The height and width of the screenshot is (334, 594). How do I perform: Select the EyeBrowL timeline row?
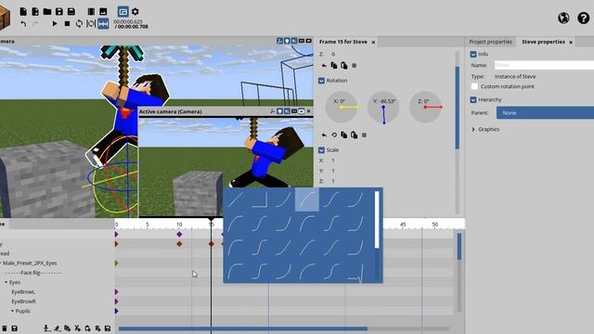coord(23,292)
